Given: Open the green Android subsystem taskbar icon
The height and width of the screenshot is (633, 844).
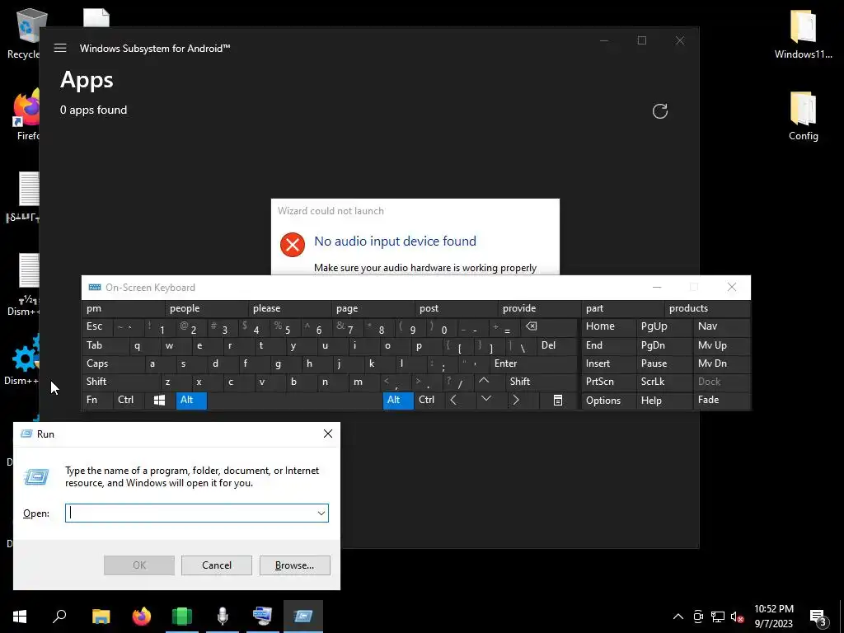Looking at the screenshot, I should (x=182, y=617).
